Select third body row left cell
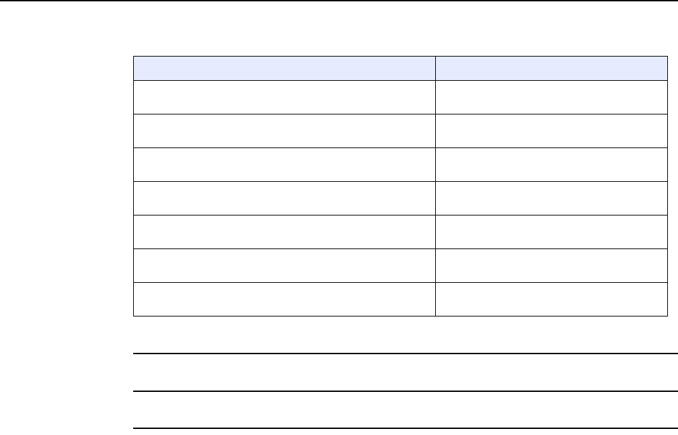This screenshot has width=678, height=435. (x=285, y=164)
